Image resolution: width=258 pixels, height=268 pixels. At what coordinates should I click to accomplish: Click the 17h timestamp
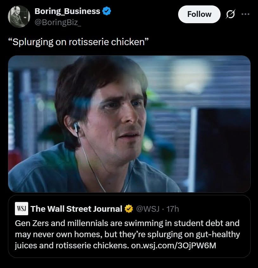tap(172, 209)
